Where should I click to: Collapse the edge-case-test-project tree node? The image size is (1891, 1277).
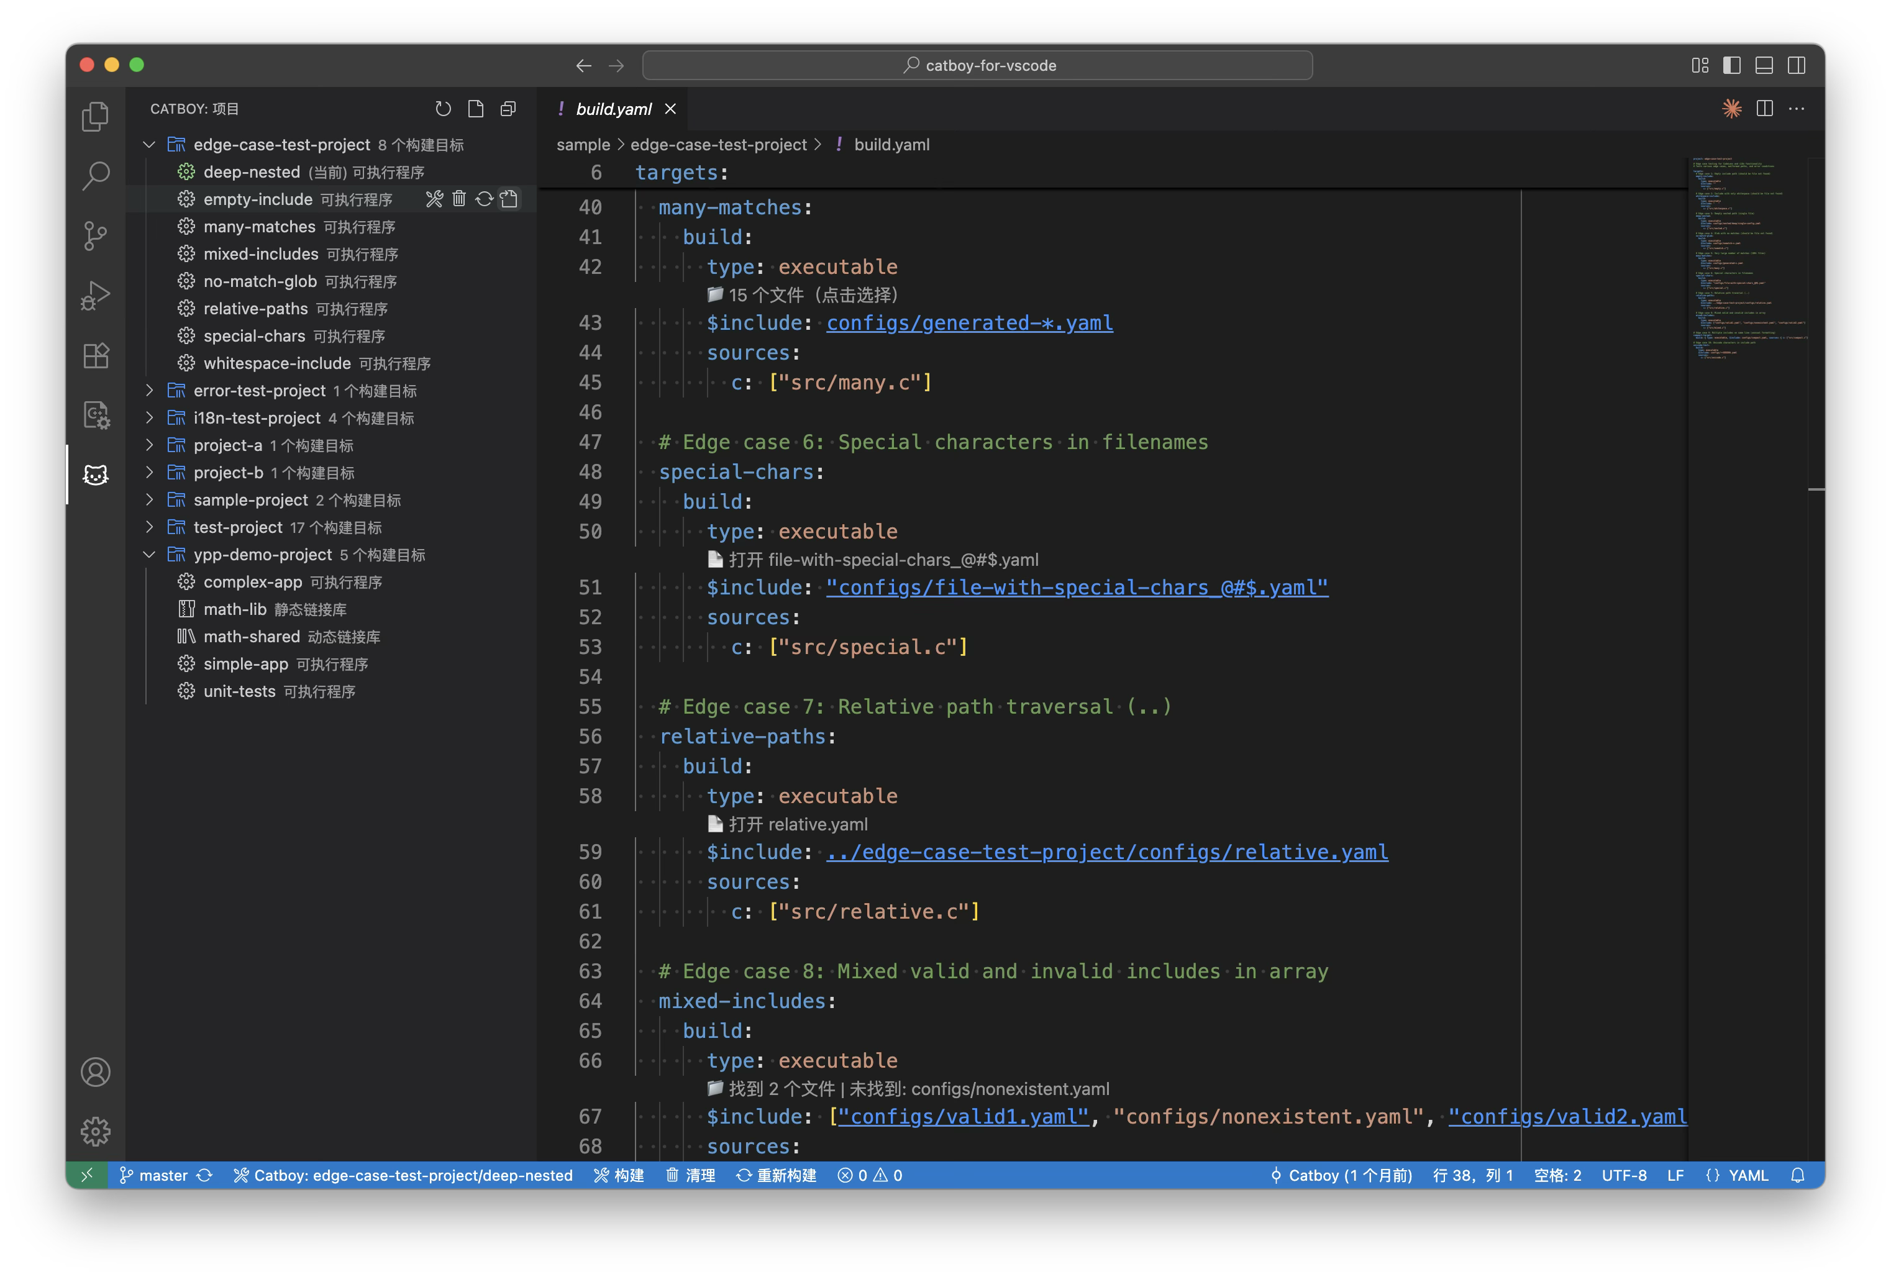150,145
